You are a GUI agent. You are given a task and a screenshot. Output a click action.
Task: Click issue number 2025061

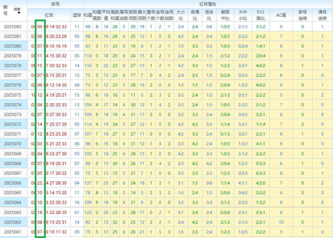click(x=13, y=232)
